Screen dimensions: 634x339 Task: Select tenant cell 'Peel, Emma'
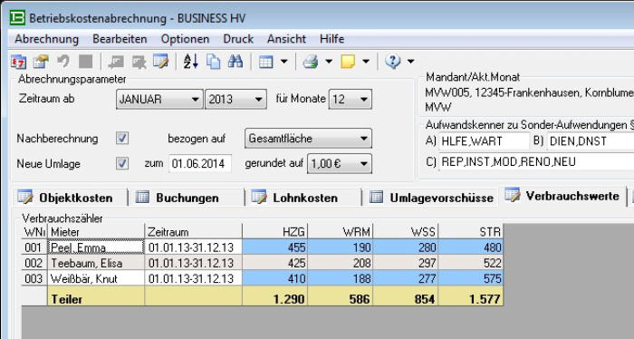[x=96, y=247]
